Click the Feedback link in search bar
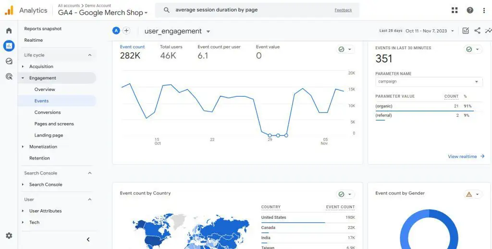The width and height of the screenshot is (492, 249). coord(343,10)
